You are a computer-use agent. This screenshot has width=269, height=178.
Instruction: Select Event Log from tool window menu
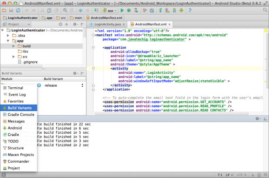coord(19,95)
